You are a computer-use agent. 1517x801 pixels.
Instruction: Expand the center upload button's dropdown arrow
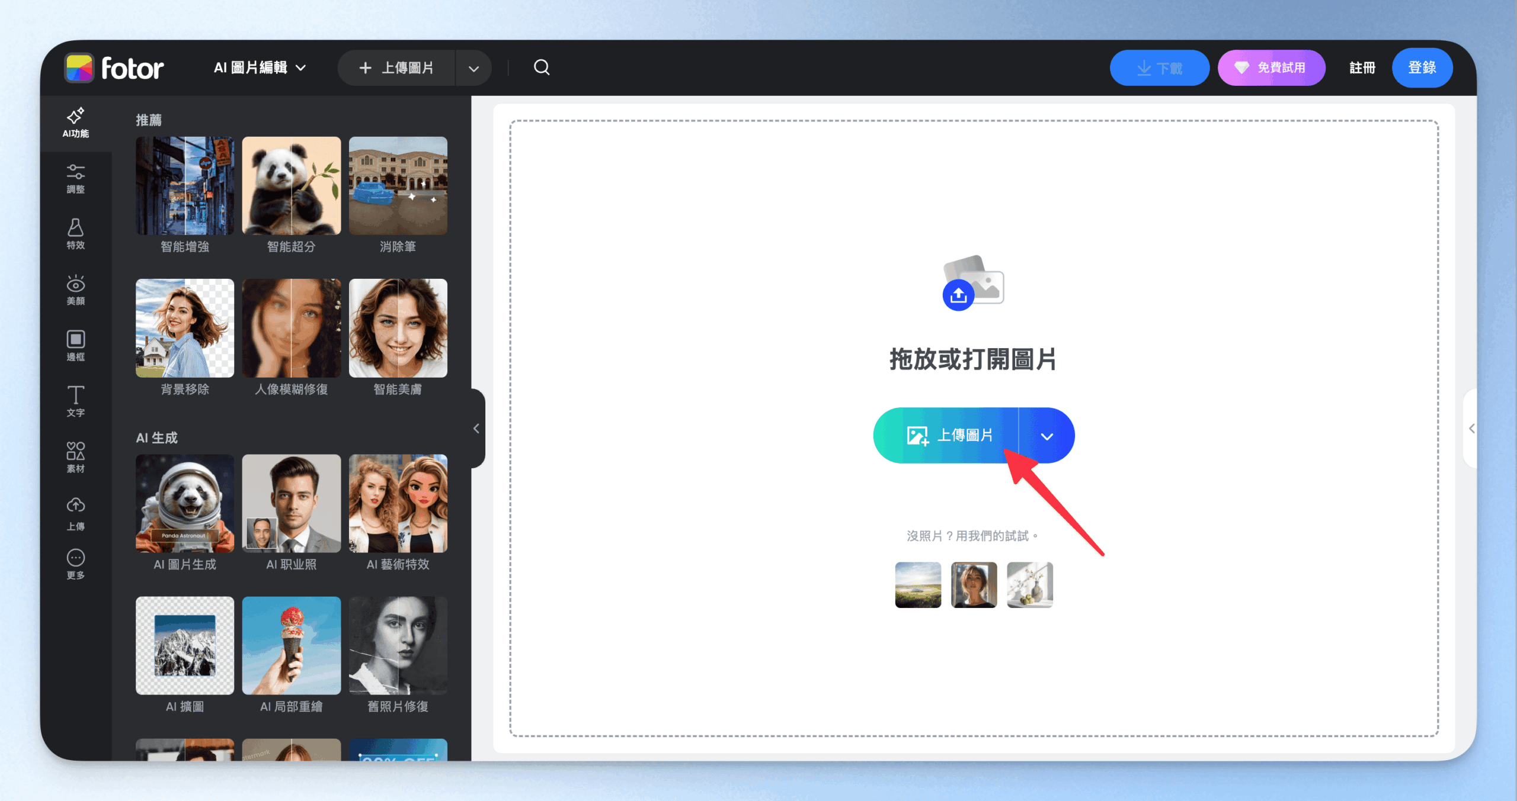click(1046, 436)
